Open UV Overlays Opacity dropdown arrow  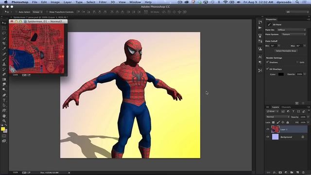coord(305,74)
